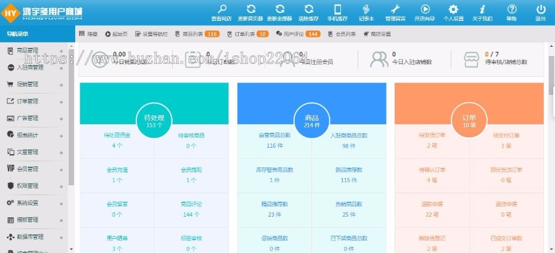Click main page scrollbar up arrow

pos(551,46)
